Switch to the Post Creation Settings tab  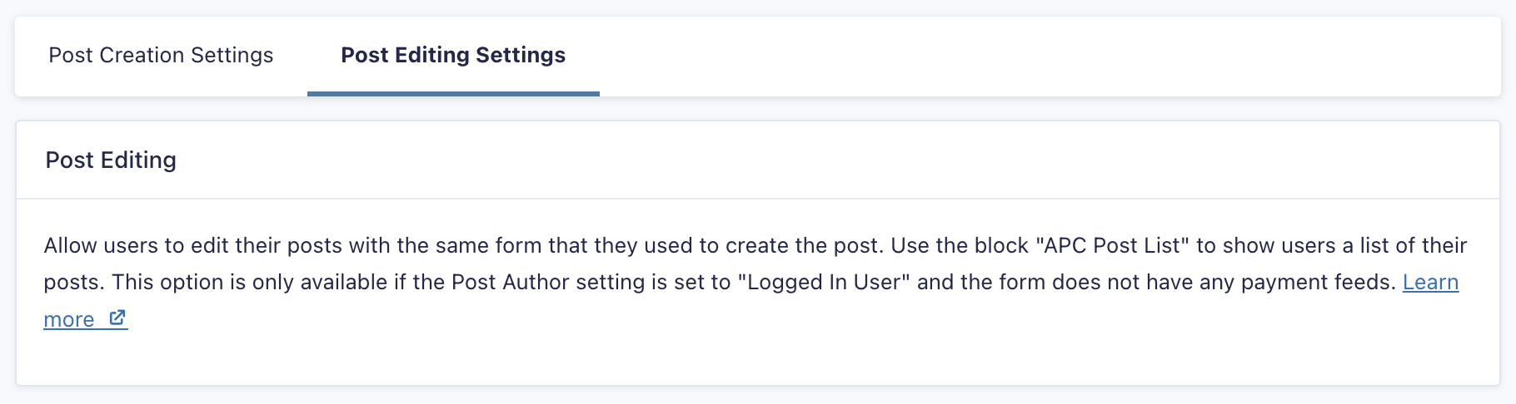coord(161,55)
